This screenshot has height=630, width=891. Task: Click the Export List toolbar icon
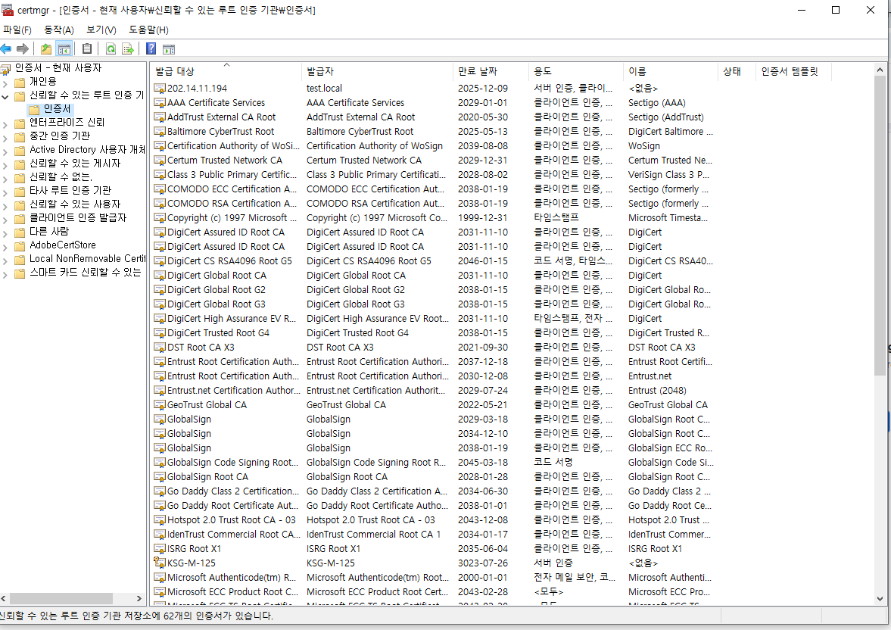click(128, 49)
